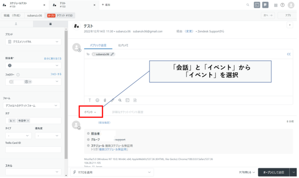Click the 次へ next ticket button
This screenshot has width=299, height=178.
(268, 15)
